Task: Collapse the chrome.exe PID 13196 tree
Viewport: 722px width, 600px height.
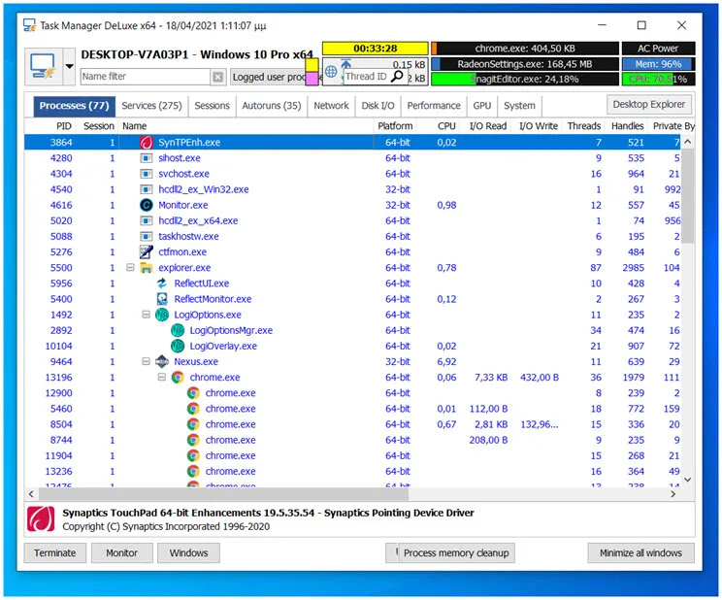Action: [162, 377]
